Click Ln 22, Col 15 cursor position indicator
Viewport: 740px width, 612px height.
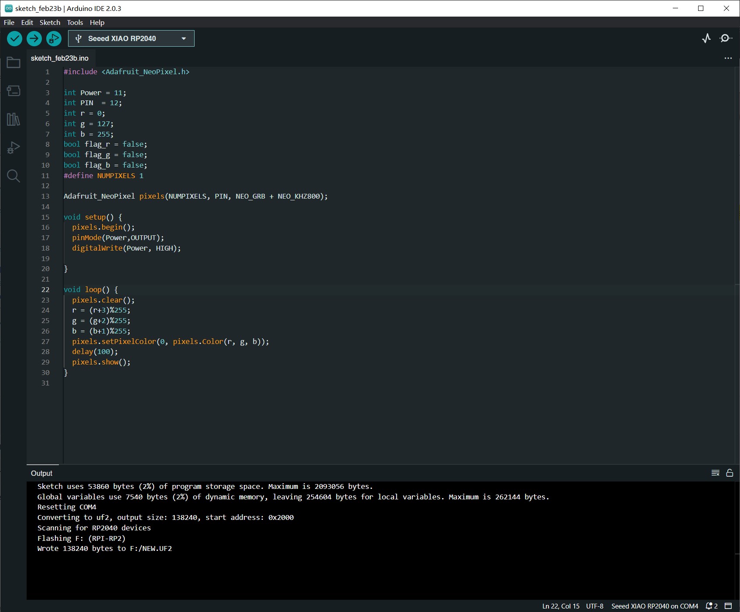[x=561, y=606]
